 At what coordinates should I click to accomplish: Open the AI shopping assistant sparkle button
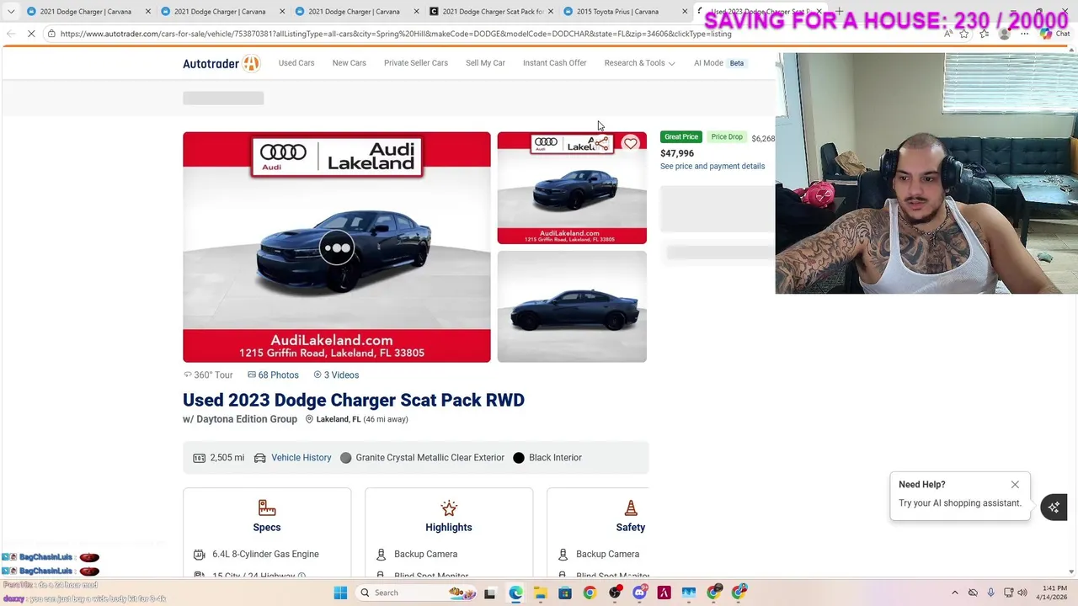point(1054,507)
